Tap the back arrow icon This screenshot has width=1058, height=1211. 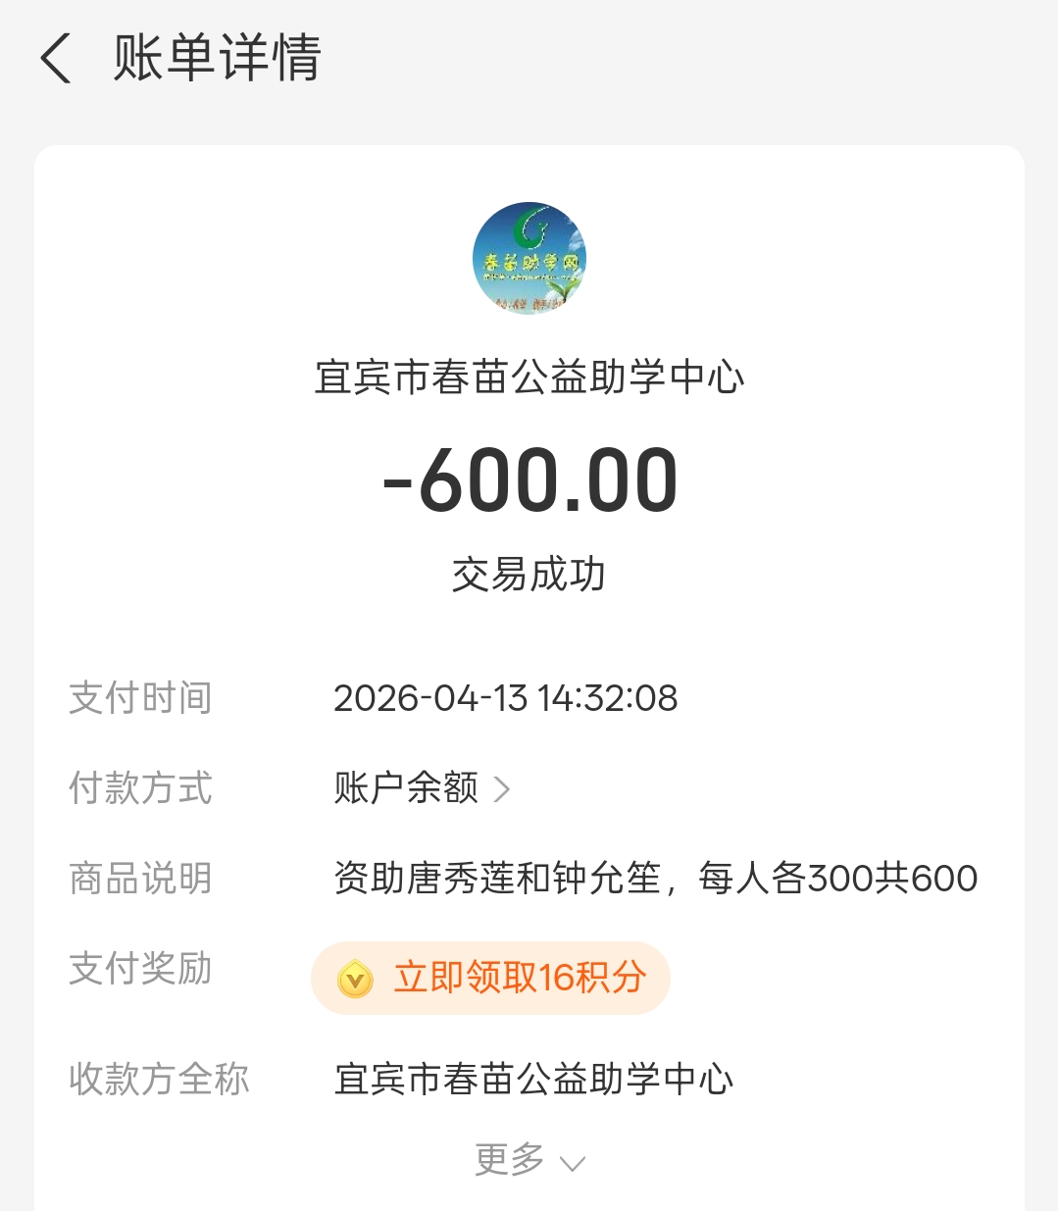tap(56, 58)
